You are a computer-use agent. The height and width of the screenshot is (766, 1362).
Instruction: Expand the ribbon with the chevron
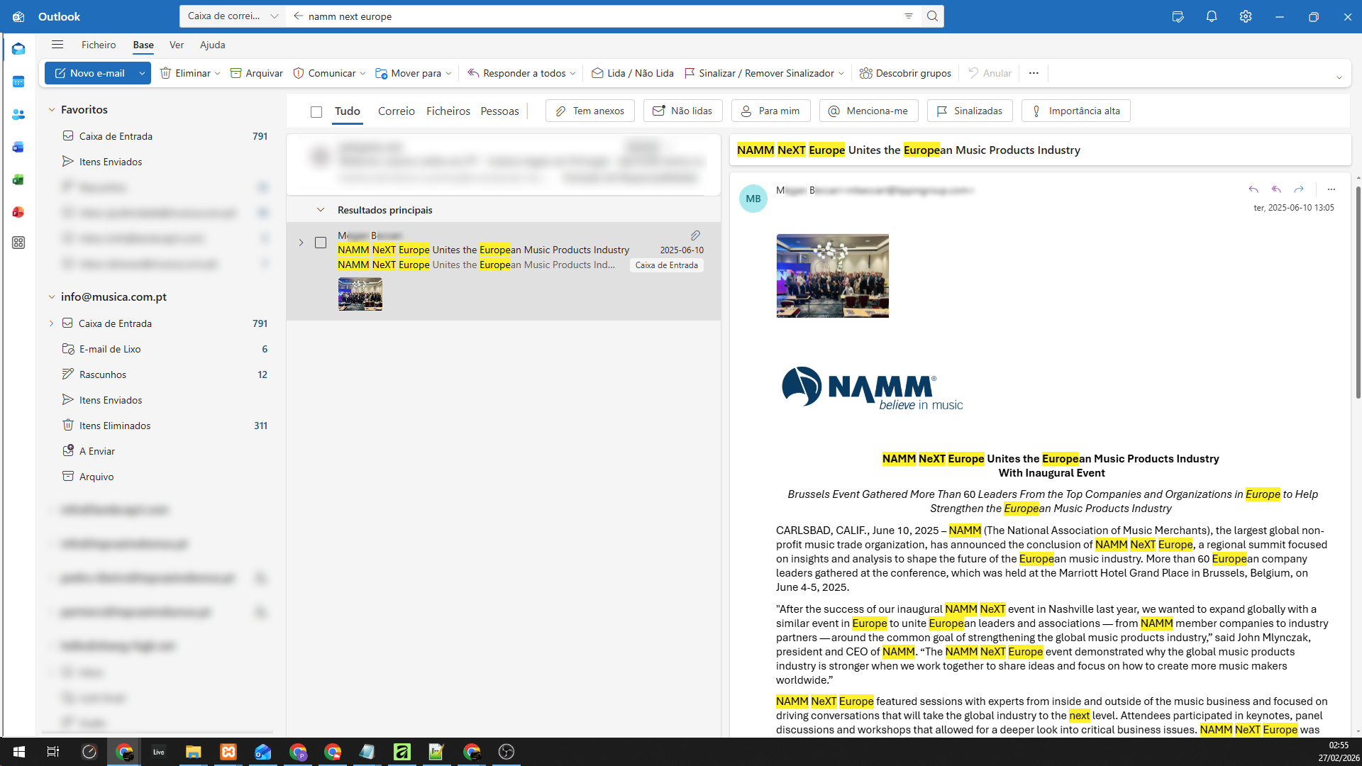[1339, 77]
